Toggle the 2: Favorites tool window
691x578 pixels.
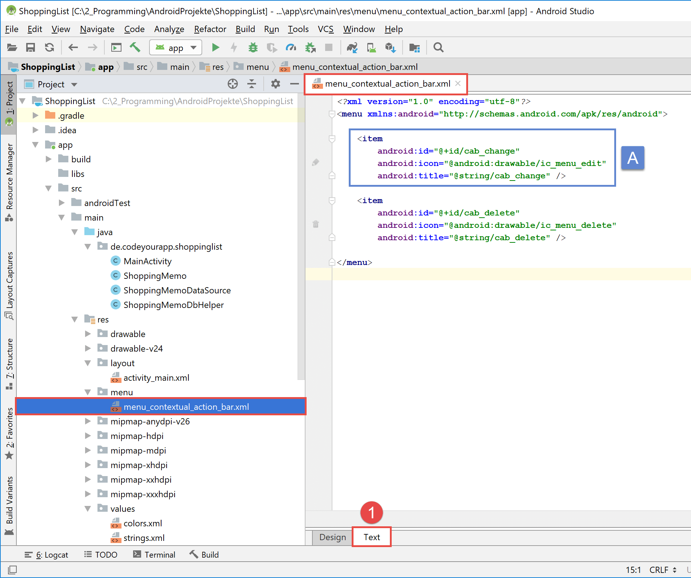coord(9,433)
